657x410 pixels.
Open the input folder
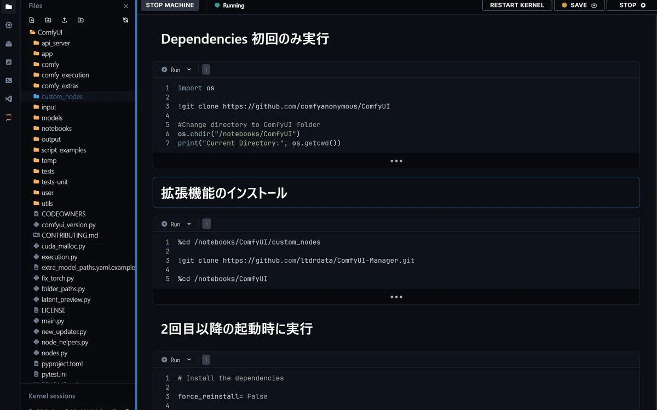[45, 107]
